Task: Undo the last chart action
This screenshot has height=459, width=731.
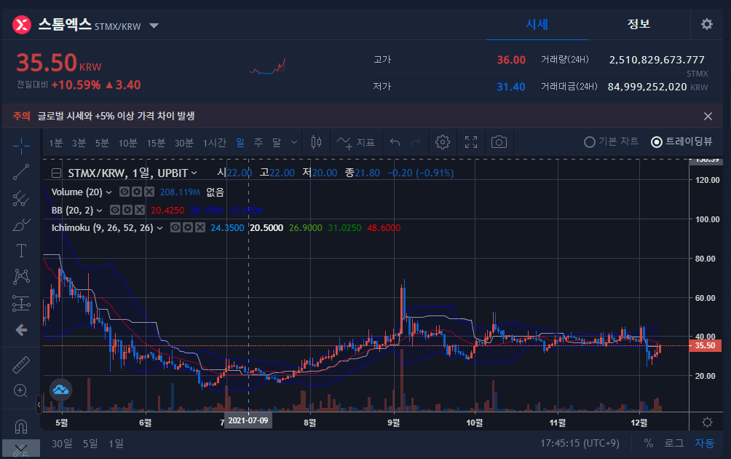Action: pyautogui.click(x=395, y=142)
